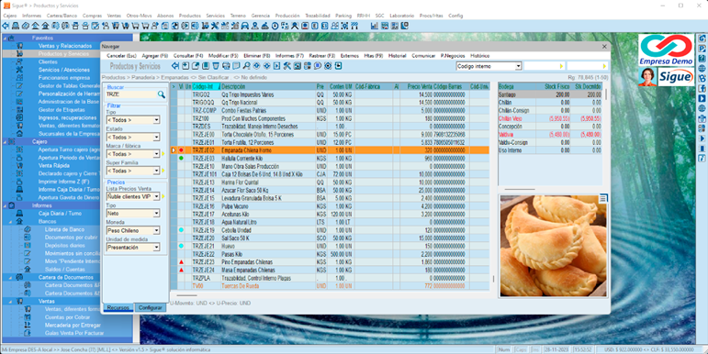
Task: Open the Cajero menu in menu bar
Action: coord(10,16)
